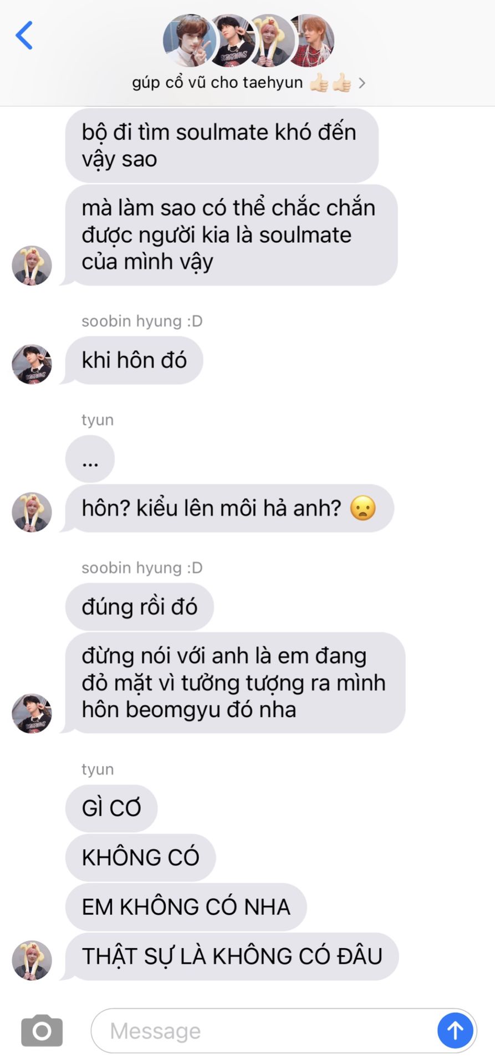
Task: Click fourth group avatar with orange hair
Action: [x=312, y=40]
